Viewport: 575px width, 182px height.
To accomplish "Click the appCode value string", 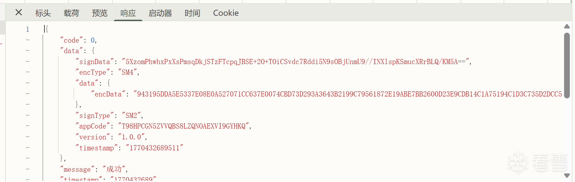I will [184, 126].
